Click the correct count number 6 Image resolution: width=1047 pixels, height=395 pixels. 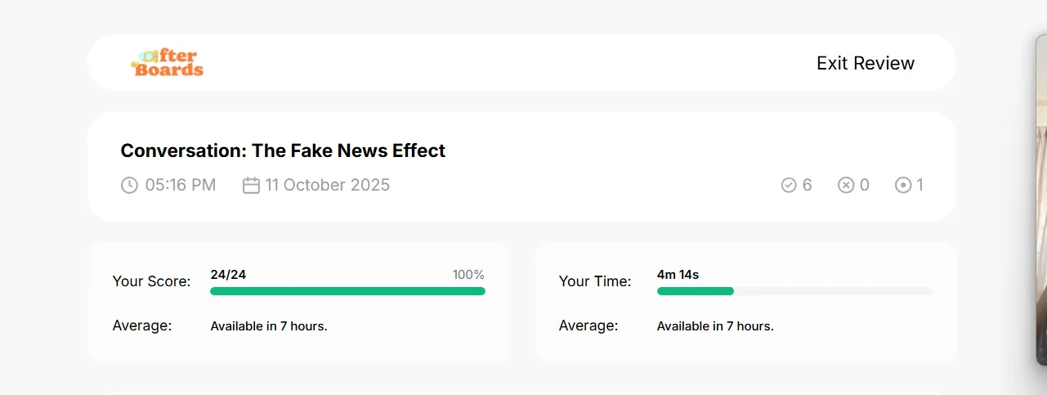point(808,185)
